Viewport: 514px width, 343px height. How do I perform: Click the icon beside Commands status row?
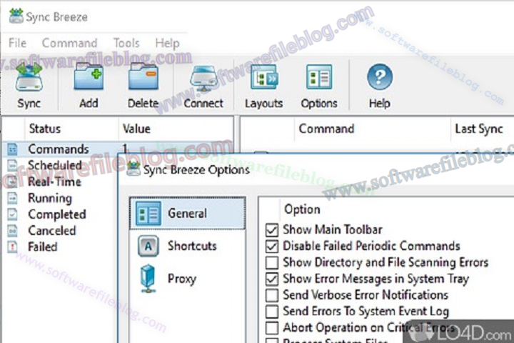pyautogui.click(x=12, y=149)
